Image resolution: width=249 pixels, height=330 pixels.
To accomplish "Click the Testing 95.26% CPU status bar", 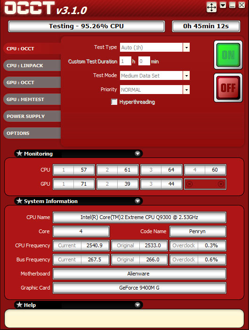I will tap(87, 26).
